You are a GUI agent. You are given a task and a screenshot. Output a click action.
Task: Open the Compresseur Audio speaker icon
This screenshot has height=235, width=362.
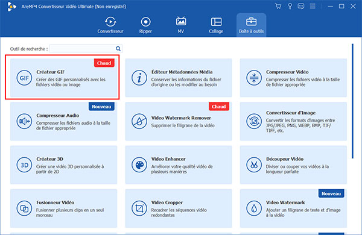pyautogui.click(x=24, y=121)
